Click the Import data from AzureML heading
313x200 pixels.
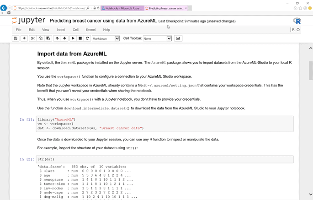point(72,54)
